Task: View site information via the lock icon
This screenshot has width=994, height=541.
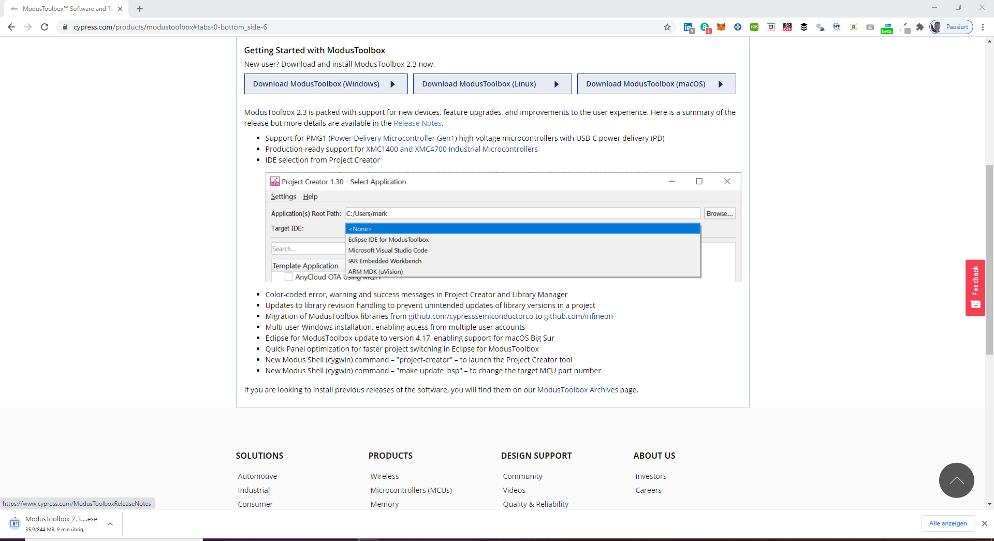Action: click(x=65, y=27)
